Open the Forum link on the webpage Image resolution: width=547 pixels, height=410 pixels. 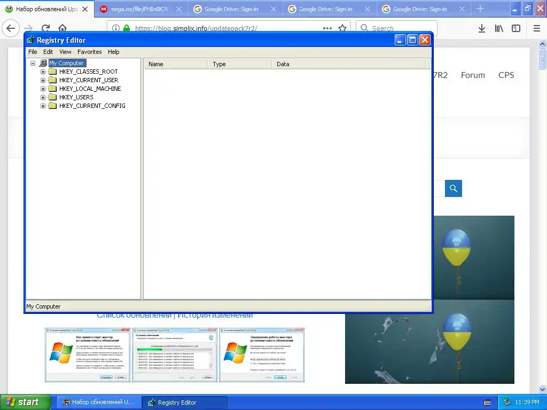click(473, 75)
